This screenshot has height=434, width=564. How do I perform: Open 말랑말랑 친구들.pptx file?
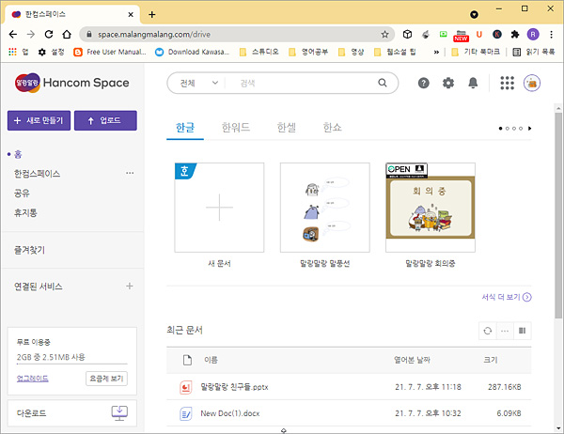pyautogui.click(x=234, y=387)
